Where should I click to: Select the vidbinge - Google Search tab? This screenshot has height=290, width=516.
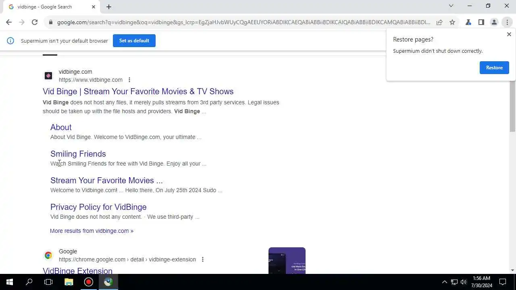point(52,7)
